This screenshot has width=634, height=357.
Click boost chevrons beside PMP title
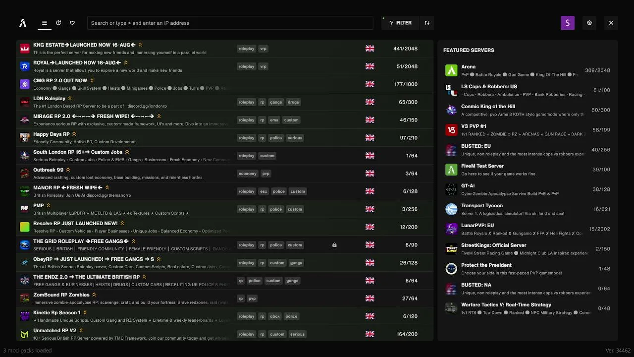point(49,206)
